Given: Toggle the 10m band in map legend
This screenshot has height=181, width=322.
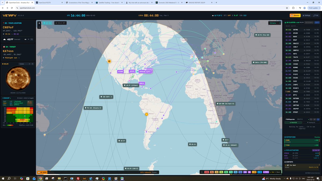Looking at the screenshot, I should [x=245, y=172].
